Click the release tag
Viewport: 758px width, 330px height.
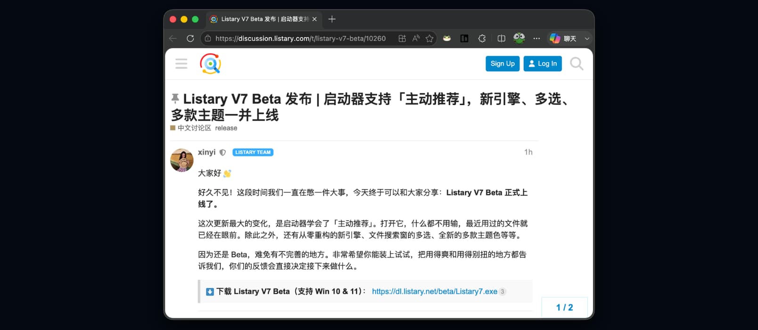226,128
